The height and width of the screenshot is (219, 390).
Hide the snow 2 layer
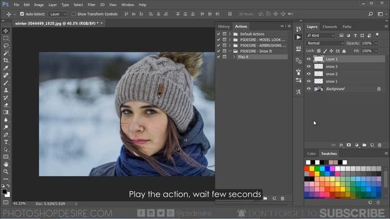(x=309, y=74)
